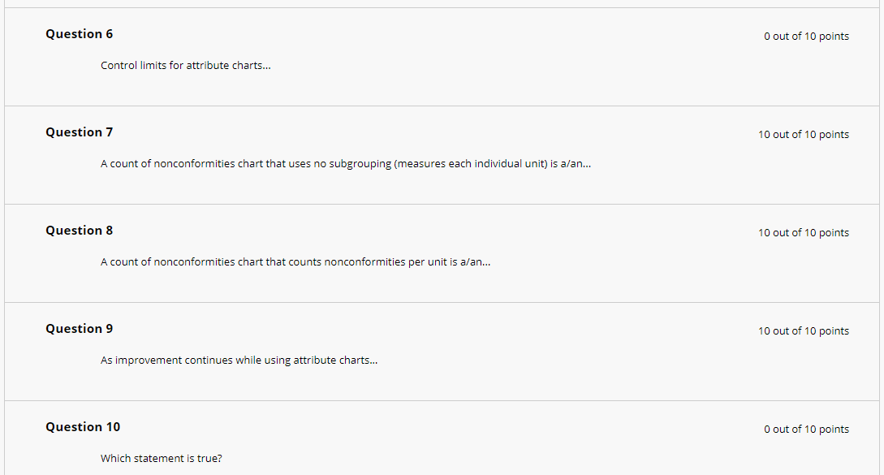Click the text 'As improvement continues while using attribute charts...'
Image resolution: width=884 pixels, height=475 pixels.
click(239, 360)
